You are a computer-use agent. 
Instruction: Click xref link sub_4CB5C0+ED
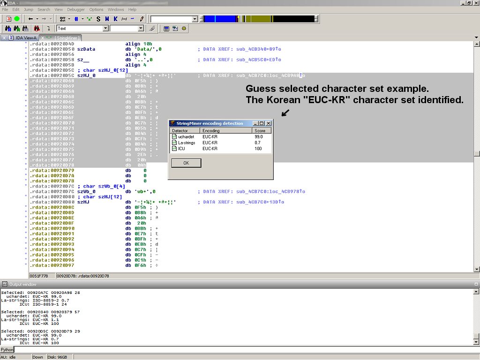pyautogui.click(x=259, y=60)
